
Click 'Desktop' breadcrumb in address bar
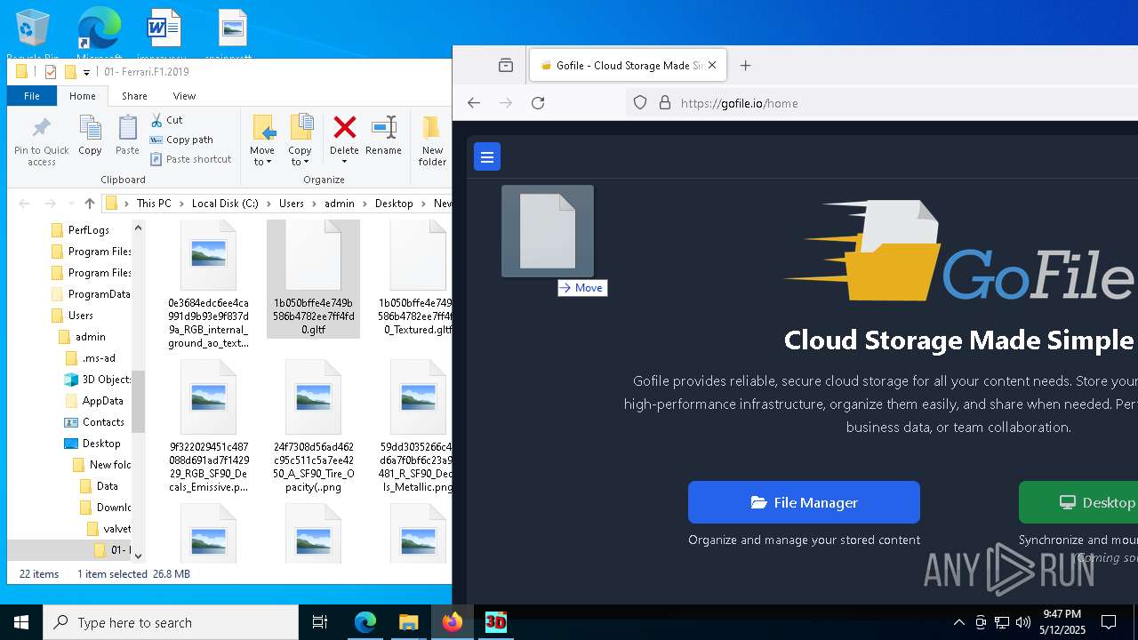pyautogui.click(x=394, y=204)
